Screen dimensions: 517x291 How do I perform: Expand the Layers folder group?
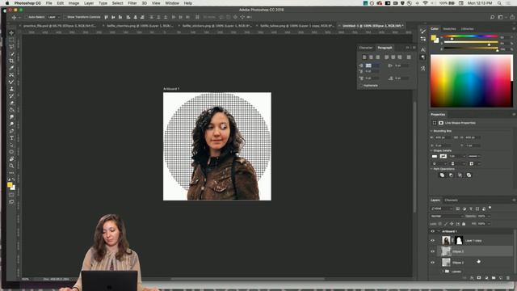pos(443,272)
